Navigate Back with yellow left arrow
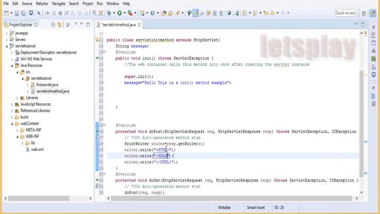This screenshot has width=380, height=214. (x=273, y=13)
